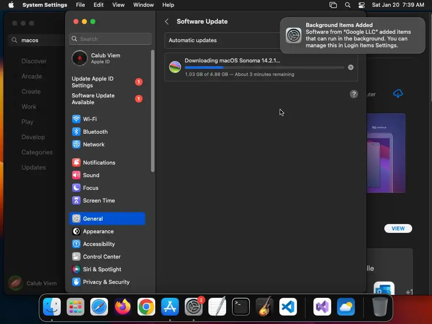Open Wi-Fi settings in sidebar

point(107,119)
